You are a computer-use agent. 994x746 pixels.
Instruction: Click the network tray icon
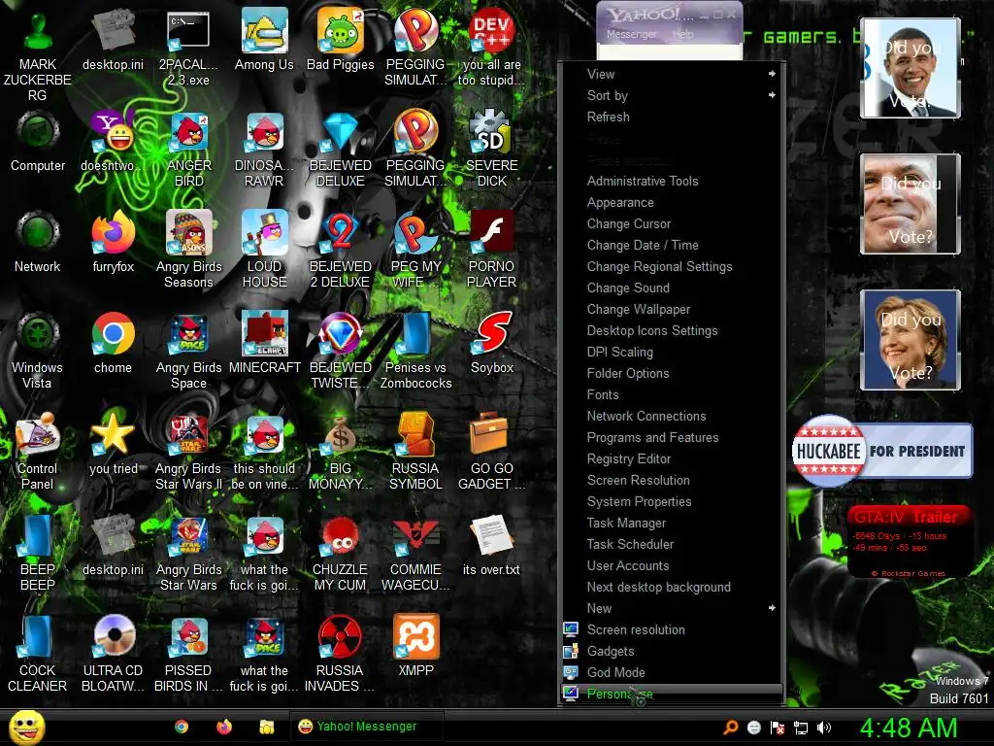(801, 728)
